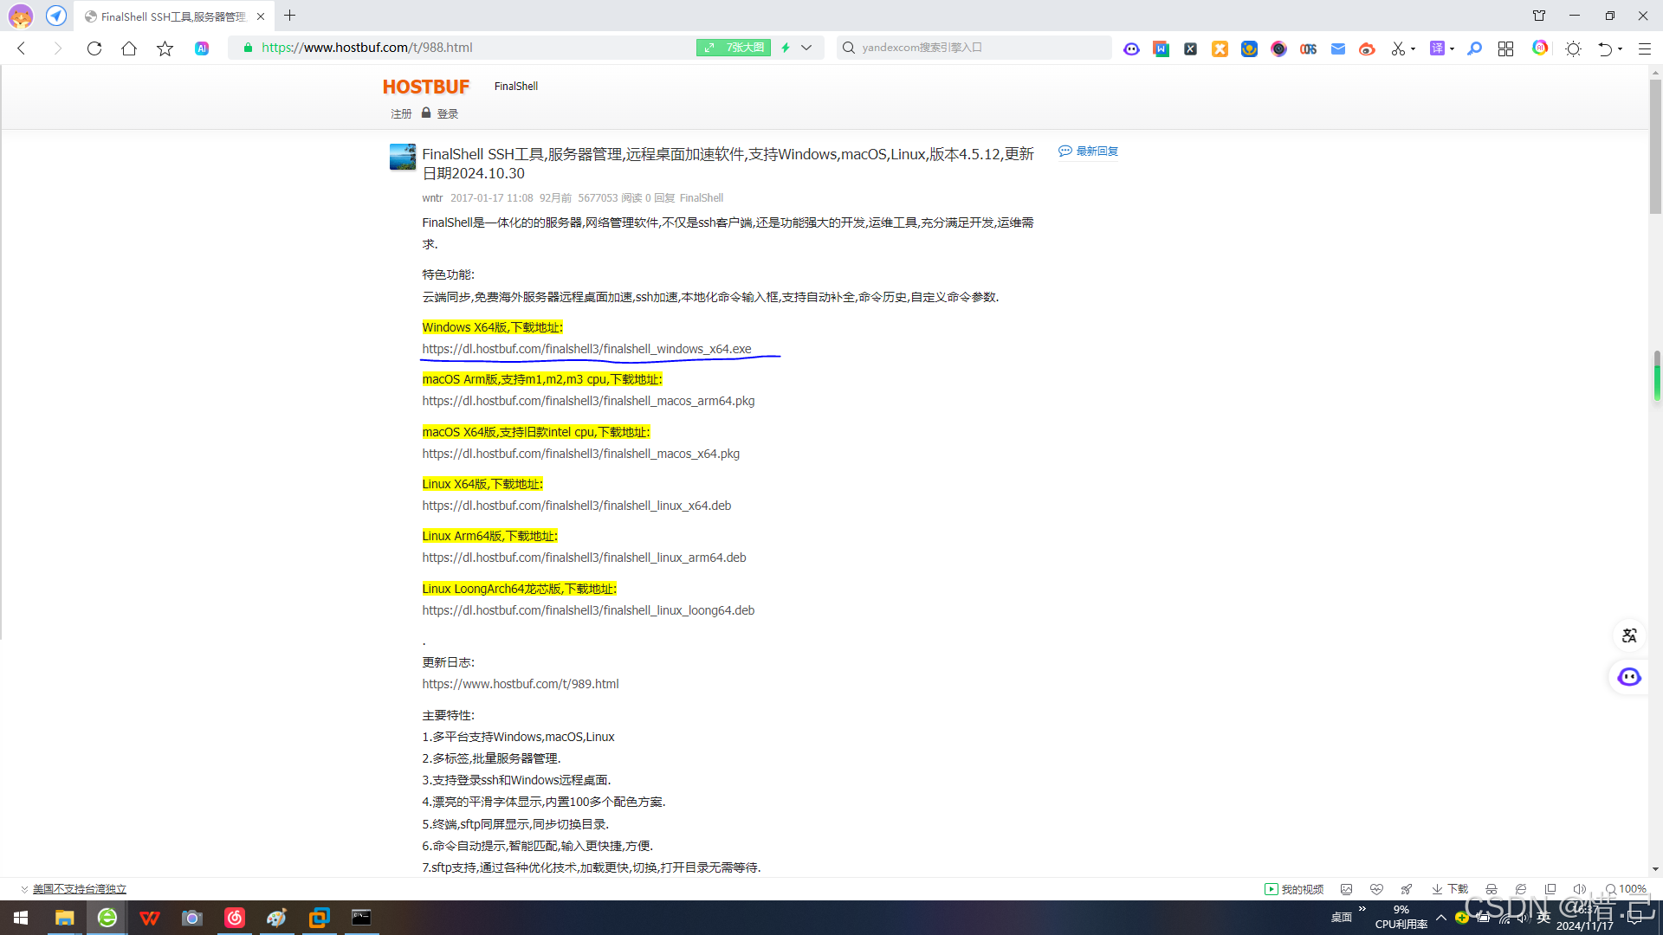
Task: Click the 下载 downloads button in the status bar
Action: (1450, 889)
